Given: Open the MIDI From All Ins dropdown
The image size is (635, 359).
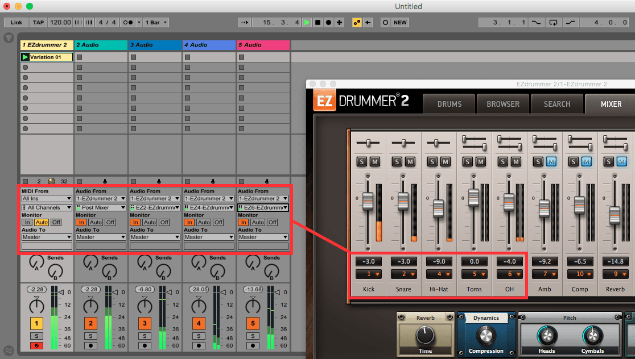Looking at the screenshot, I should tap(47, 198).
